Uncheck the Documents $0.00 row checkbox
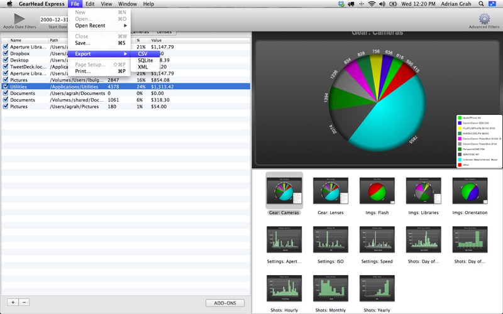 [6, 93]
